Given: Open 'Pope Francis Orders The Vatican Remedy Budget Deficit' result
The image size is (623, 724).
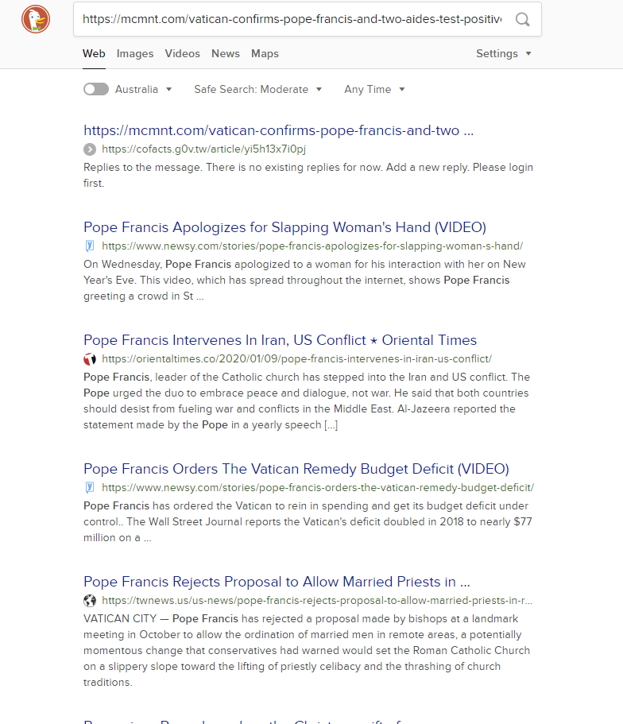Looking at the screenshot, I should point(296,469).
